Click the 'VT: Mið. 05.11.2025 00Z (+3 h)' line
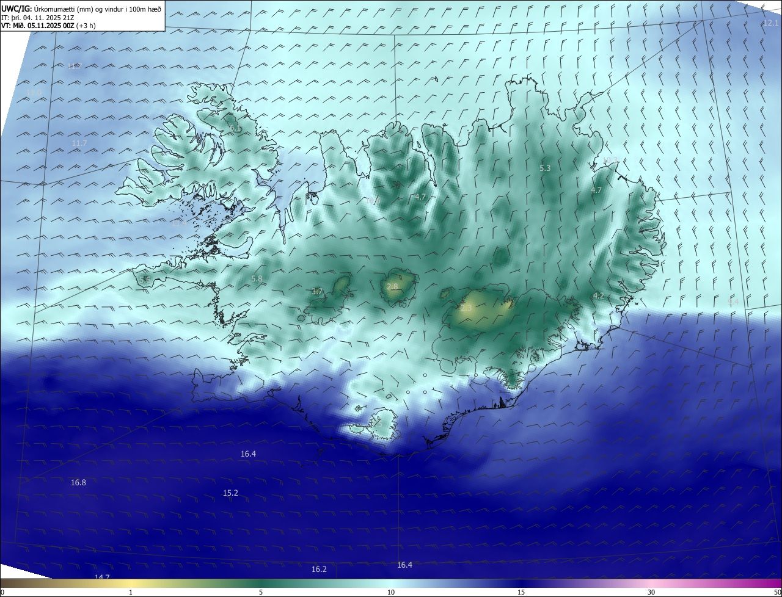Screen dimensions: 782x597 (x=49, y=26)
